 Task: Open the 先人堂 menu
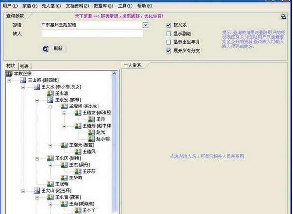pyautogui.click(x=51, y=6)
